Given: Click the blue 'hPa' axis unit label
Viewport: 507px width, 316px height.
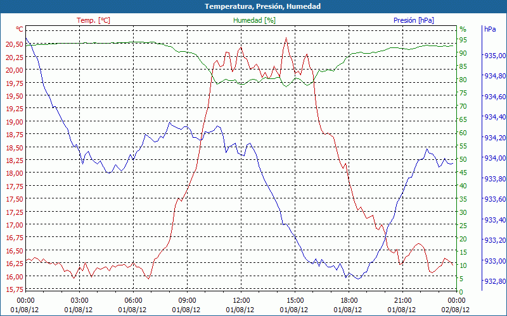Looking at the screenshot, I should point(490,29).
